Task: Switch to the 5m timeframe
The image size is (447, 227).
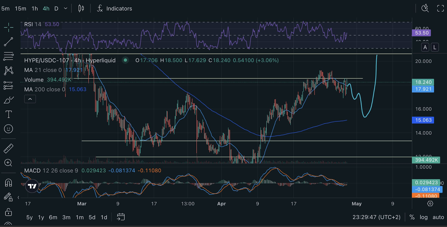Action: point(5,9)
